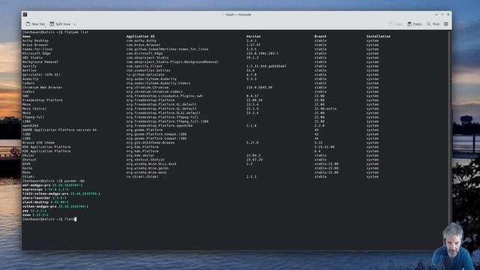This screenshot has width=480, height=270.
Task: Click the 'Mesa (Extra)' row name
Action: 34,109
